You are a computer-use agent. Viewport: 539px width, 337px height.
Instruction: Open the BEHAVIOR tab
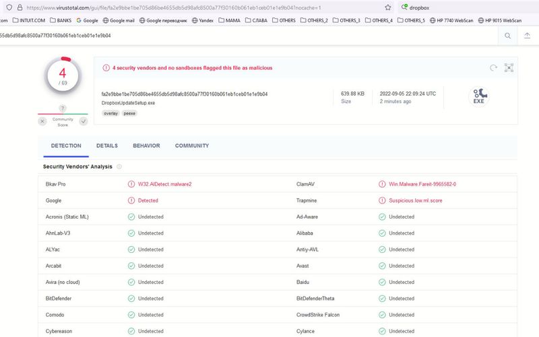click(146, 146)
